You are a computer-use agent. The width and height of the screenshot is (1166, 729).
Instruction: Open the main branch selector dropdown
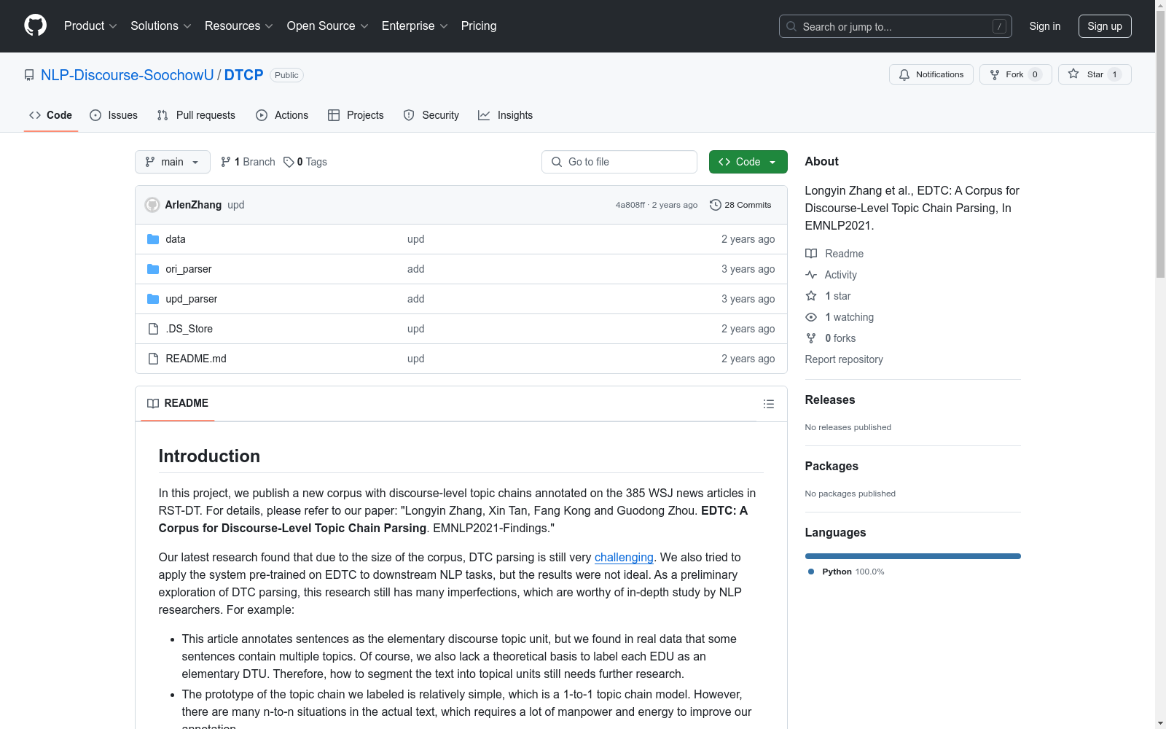[173, 162]
